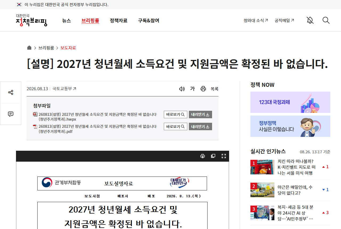Open the hwpx attachment file name

[x=98, y=117]
